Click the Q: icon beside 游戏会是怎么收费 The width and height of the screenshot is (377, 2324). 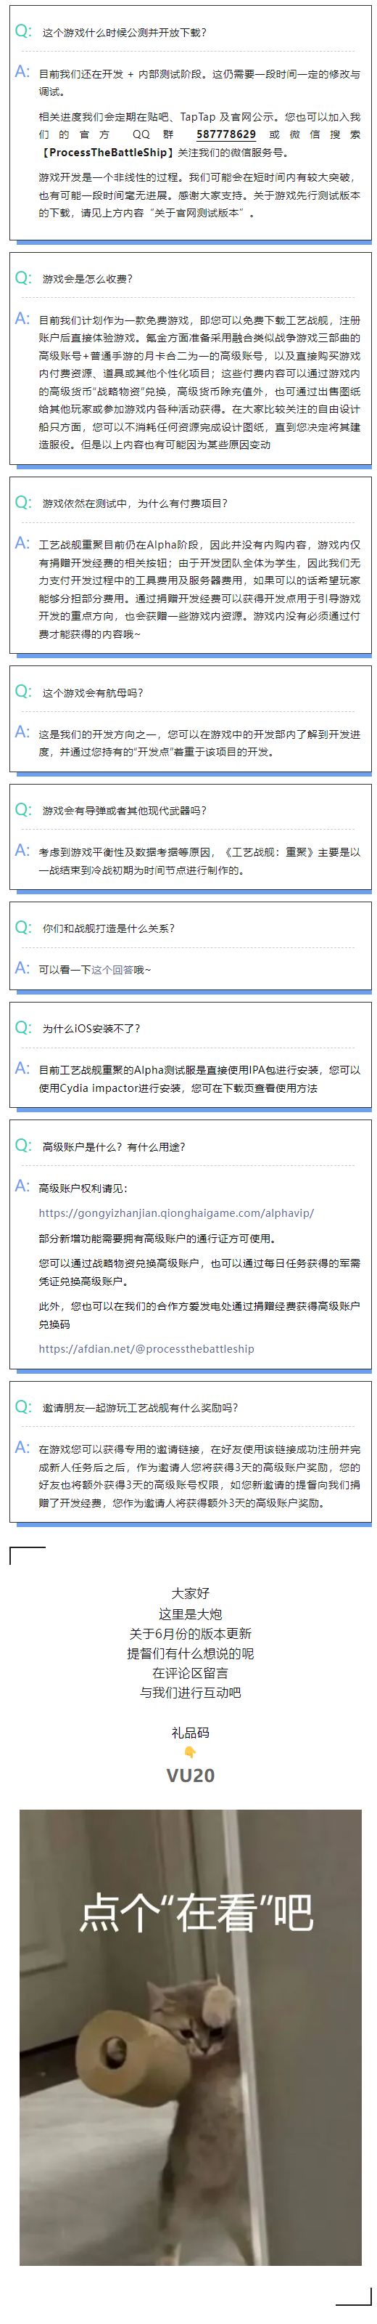point(23,279)
